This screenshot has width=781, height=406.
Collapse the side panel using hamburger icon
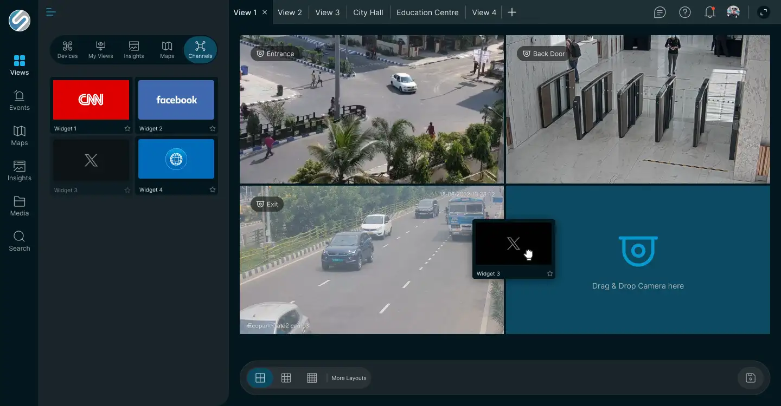[x=51, y=12]
